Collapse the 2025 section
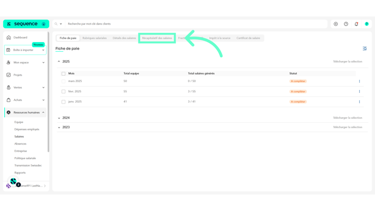Image resolution: width=375 pixels, height=211 pixels. (59, 62)
